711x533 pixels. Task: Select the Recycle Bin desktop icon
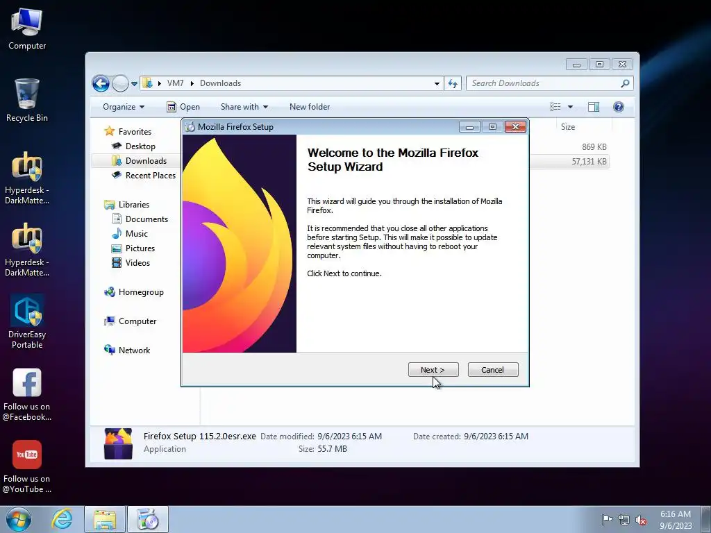[x=27, y=101]
